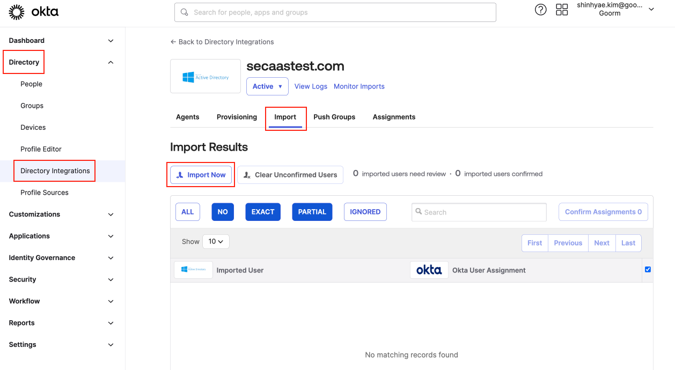Click the Active Directory icon in table header
Viewport: 675px width, 370px height.
tap(193, 270)
